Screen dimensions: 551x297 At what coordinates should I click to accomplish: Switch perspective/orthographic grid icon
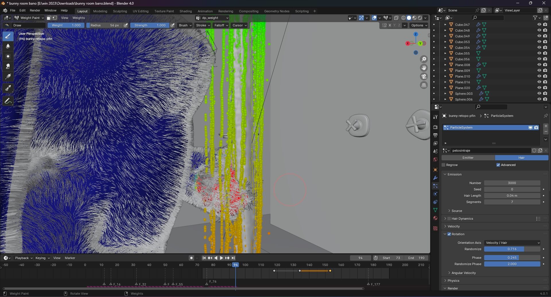[424, 85]
